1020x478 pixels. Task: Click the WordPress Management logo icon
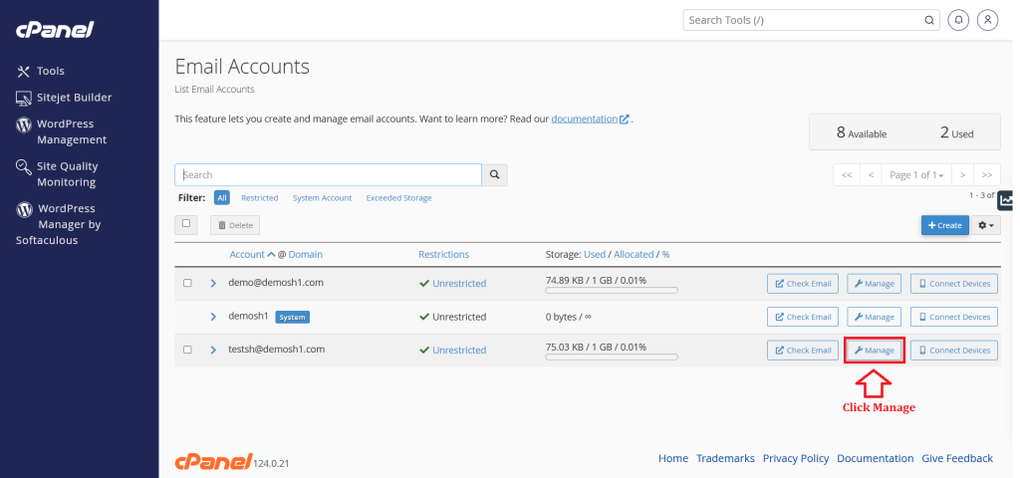pos(24,123)
